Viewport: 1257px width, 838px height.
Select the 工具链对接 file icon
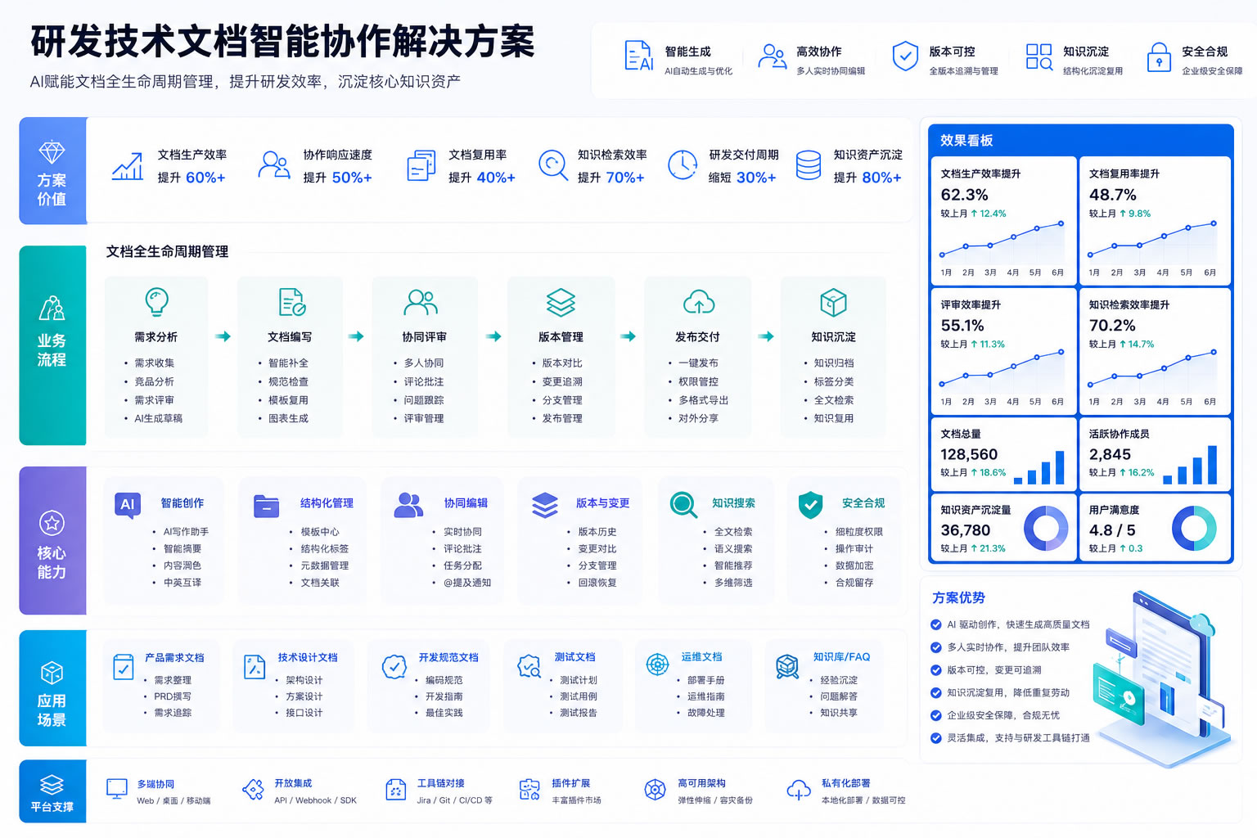tap(396, 790)
